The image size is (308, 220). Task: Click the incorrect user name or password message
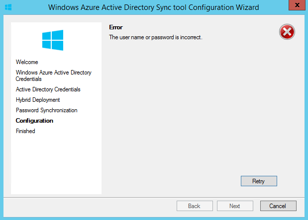click(155, 37)
